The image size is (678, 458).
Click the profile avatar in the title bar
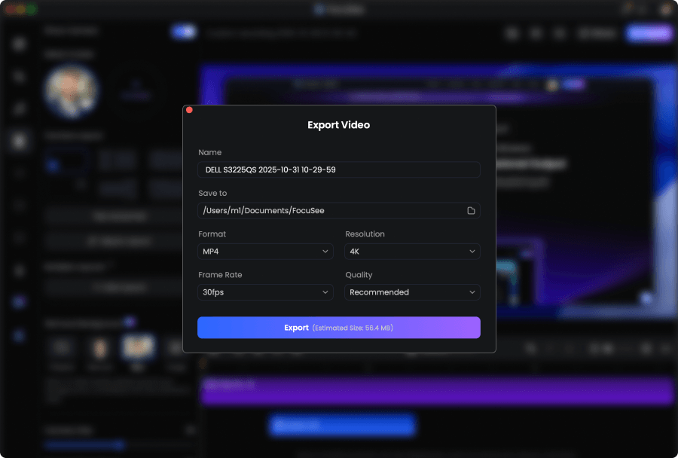click(665, 9)
